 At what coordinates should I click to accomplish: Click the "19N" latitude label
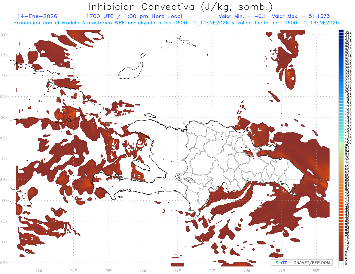pos(4,159)
